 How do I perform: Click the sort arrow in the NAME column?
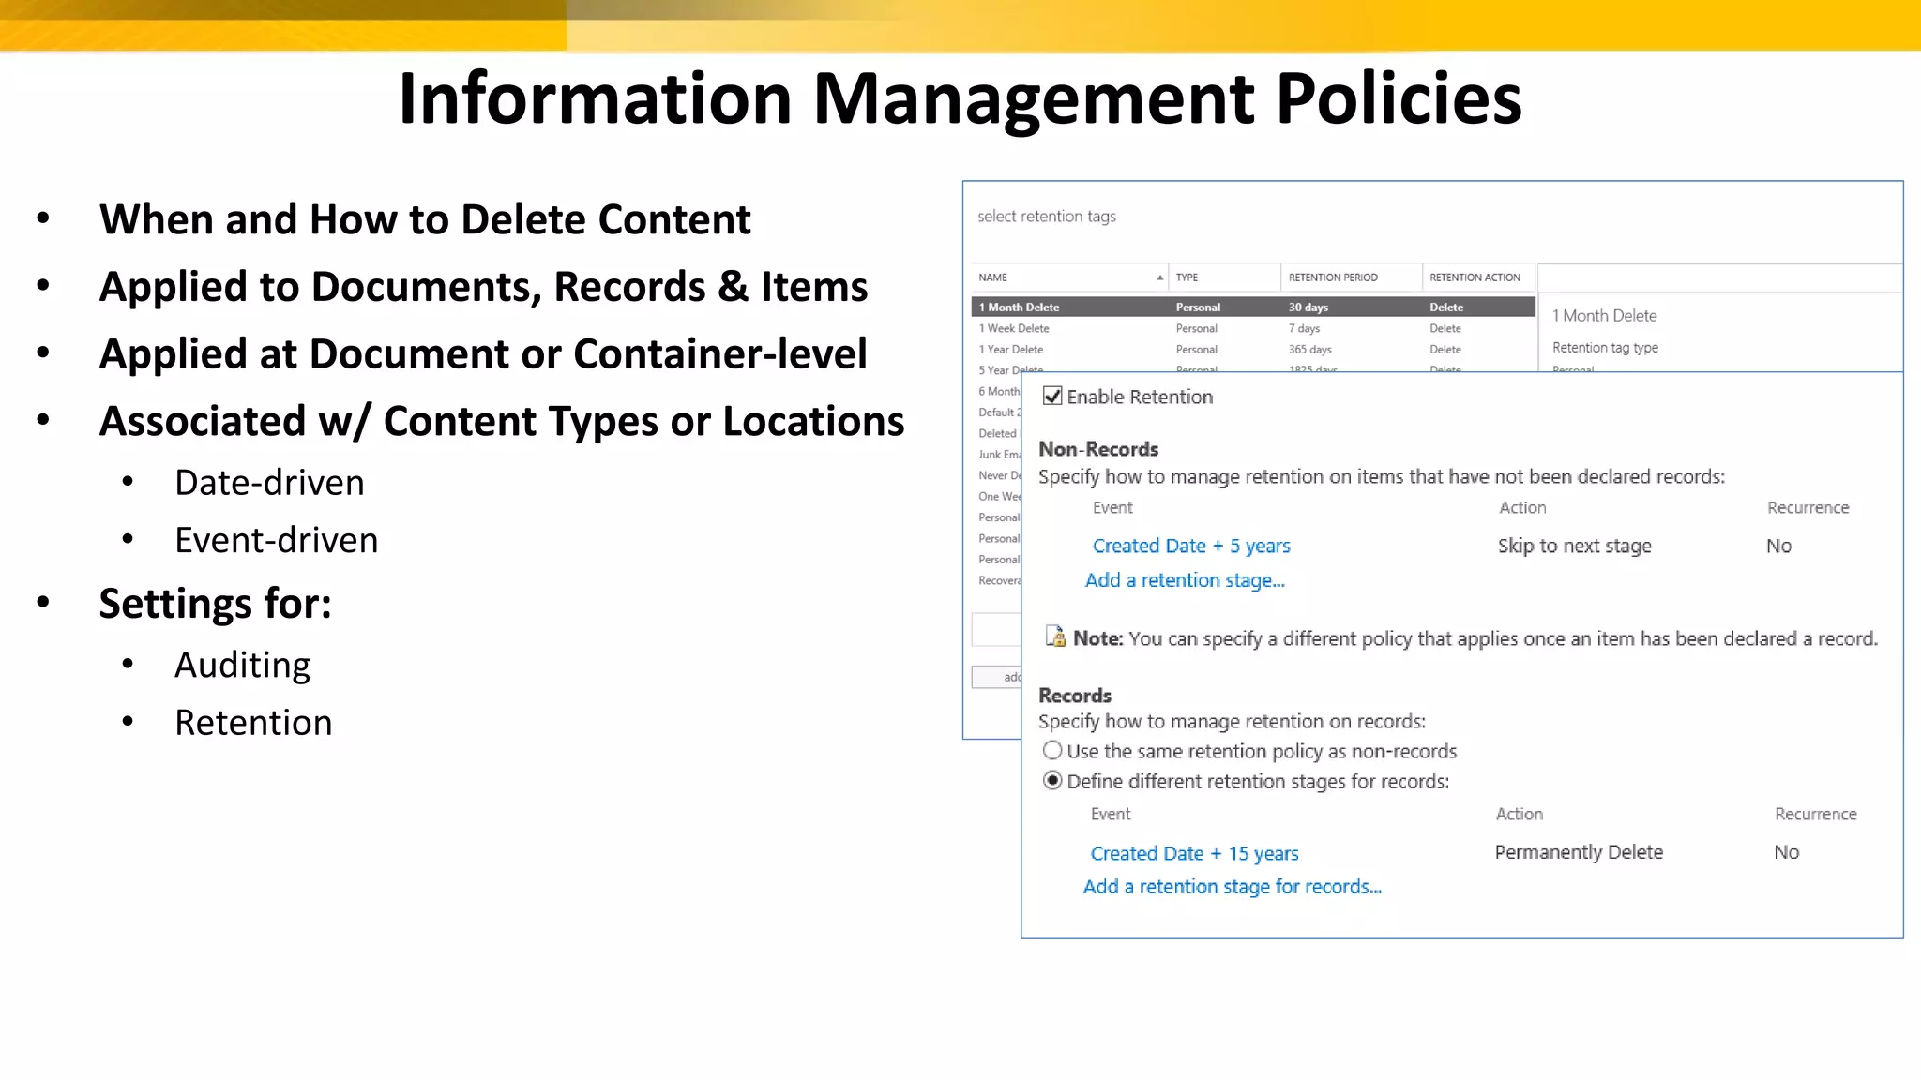click(x=1160, y=277)
